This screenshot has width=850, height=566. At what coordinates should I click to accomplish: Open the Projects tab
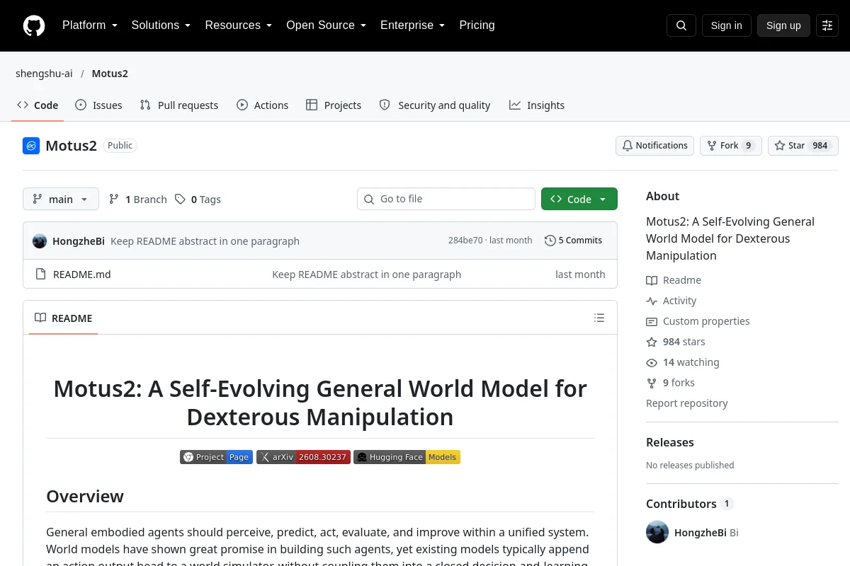click(x=334, y=105)
